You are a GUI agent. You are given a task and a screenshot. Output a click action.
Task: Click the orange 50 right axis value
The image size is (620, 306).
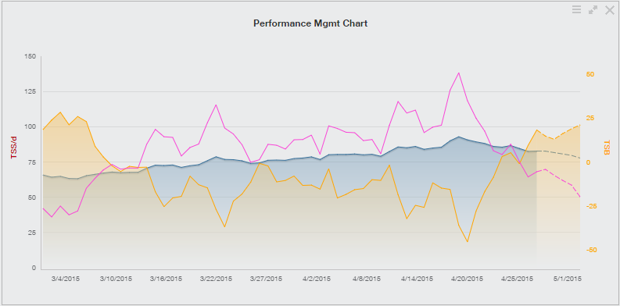click(591, 74)
